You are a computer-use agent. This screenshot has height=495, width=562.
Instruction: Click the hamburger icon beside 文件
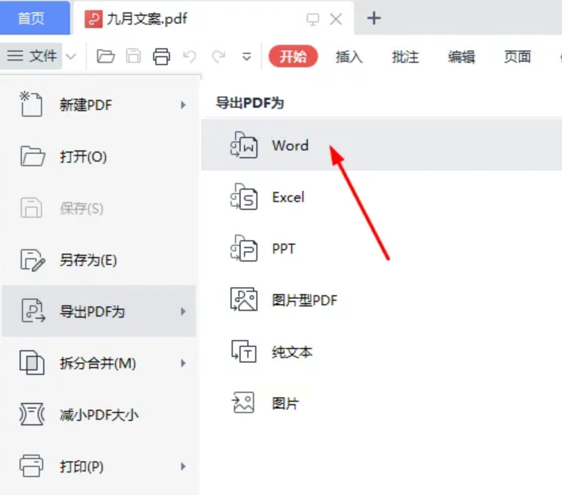point(15,56)
